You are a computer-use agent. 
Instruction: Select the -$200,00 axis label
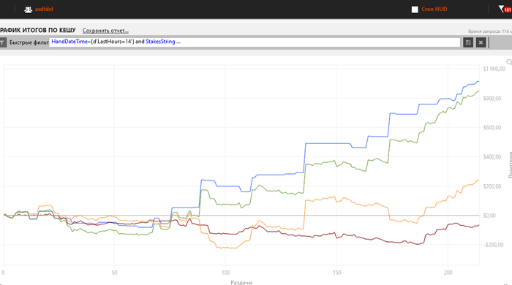(x=493, y=245)
